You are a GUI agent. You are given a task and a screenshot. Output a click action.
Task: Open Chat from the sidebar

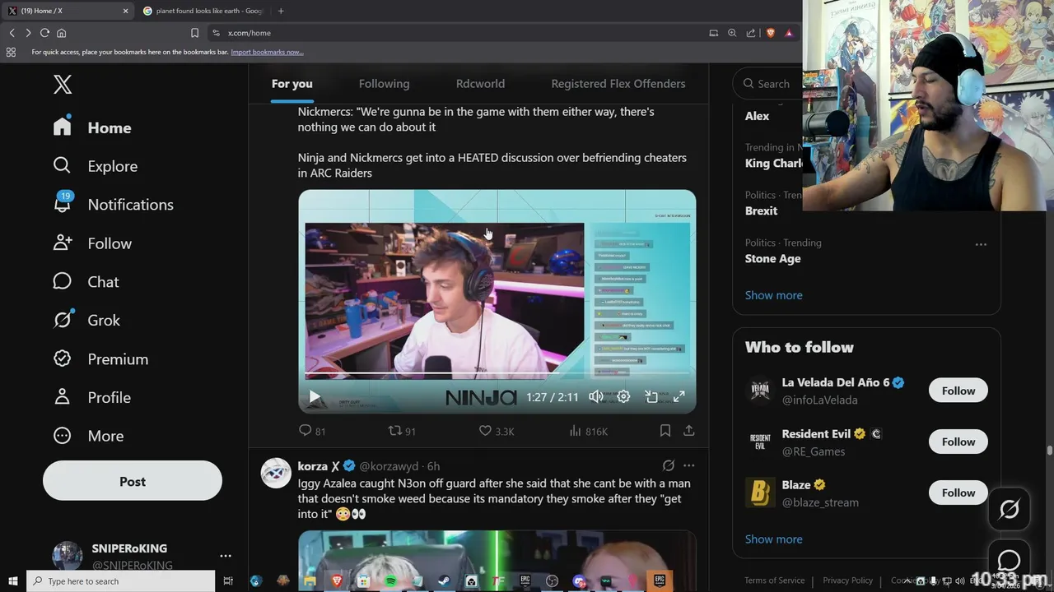(86, 282)
